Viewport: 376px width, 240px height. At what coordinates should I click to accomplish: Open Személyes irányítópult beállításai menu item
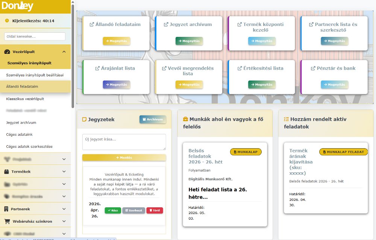35,75
